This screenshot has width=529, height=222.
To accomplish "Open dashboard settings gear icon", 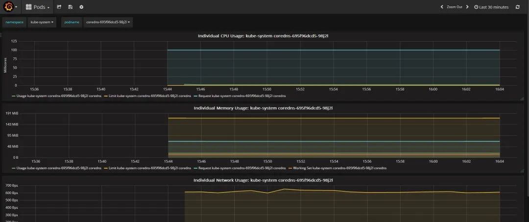I will [x=81, y=7].
